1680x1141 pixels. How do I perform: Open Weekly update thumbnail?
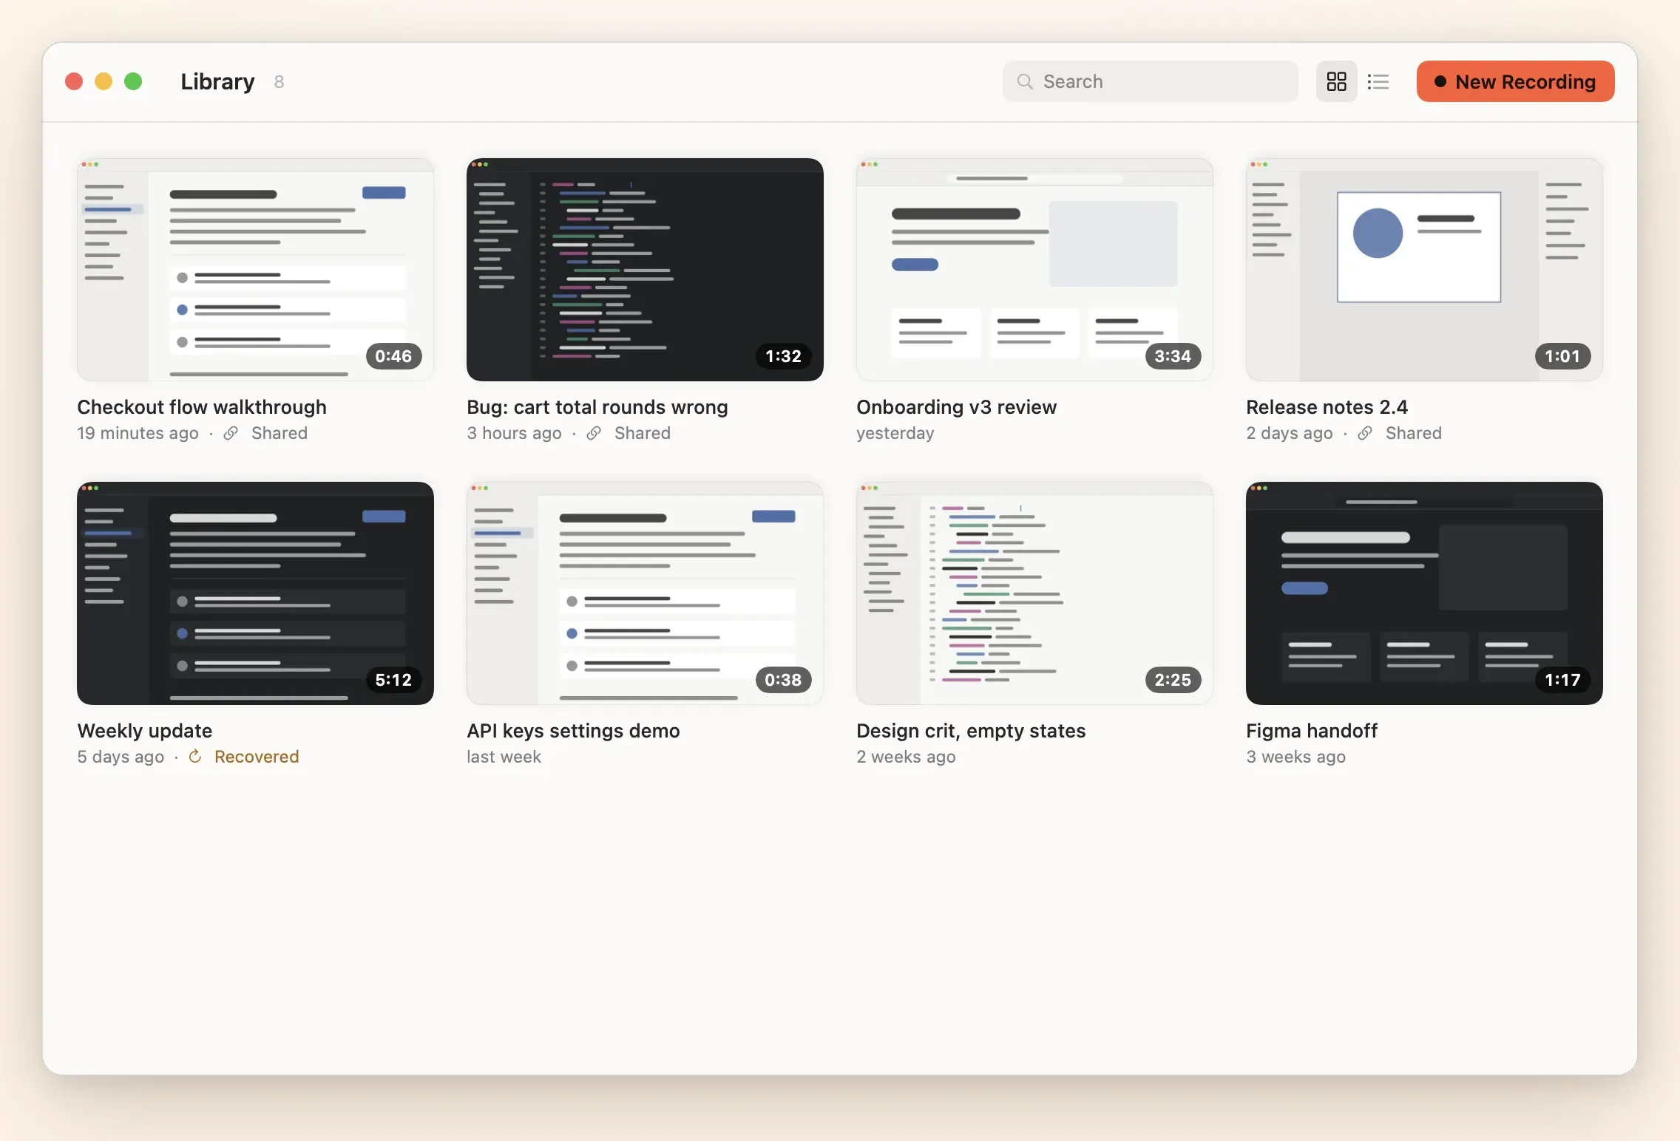[255, 593]
